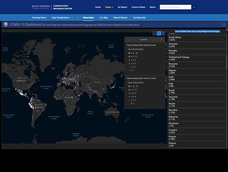Screen dimensions: 228x172
Task: Select Namibia 2.75% row
Action: coord(197,111)
